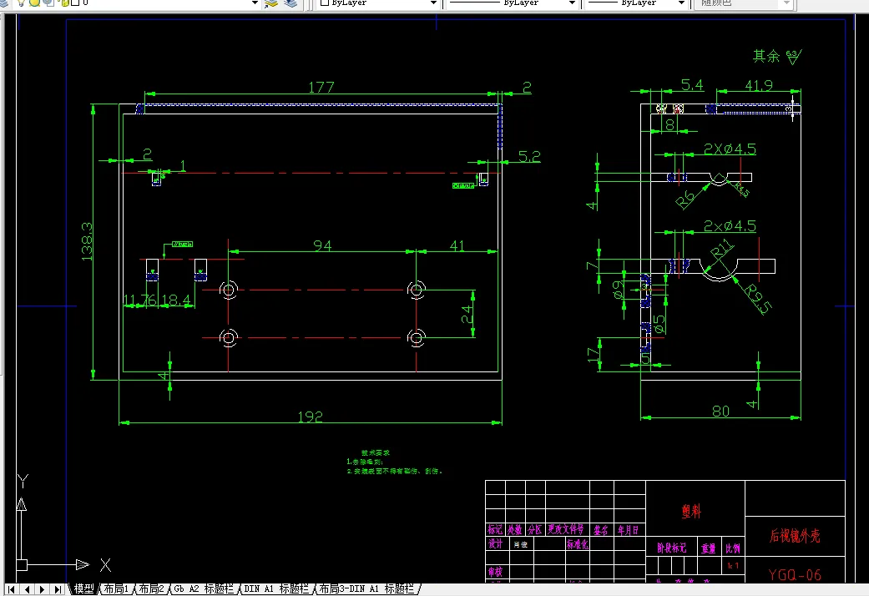Viewport: 869px width, 596px height.
Task: Select the 17 vertical dimension
Action: pyautogui.click(x=594, y=355)
